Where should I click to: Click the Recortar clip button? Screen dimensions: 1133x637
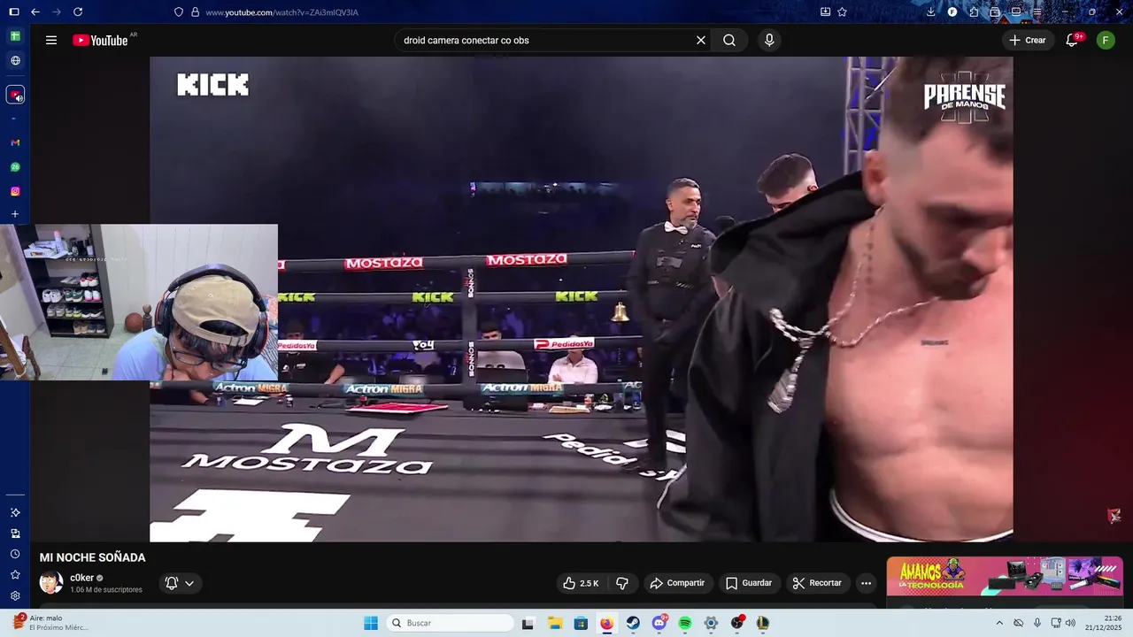[x=817, y=583]
